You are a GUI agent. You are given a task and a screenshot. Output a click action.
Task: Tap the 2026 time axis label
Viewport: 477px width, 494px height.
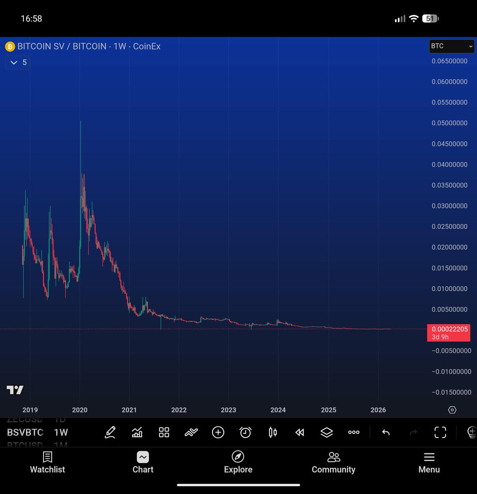point(378,410)
